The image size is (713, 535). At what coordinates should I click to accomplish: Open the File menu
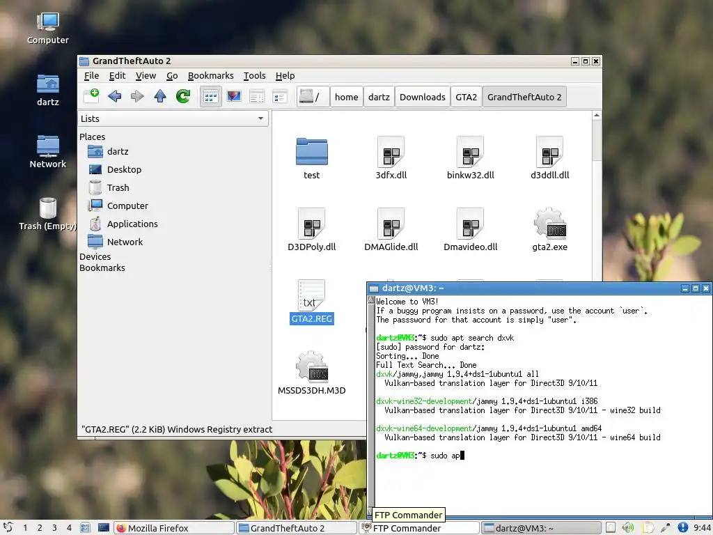click(91, 75)
